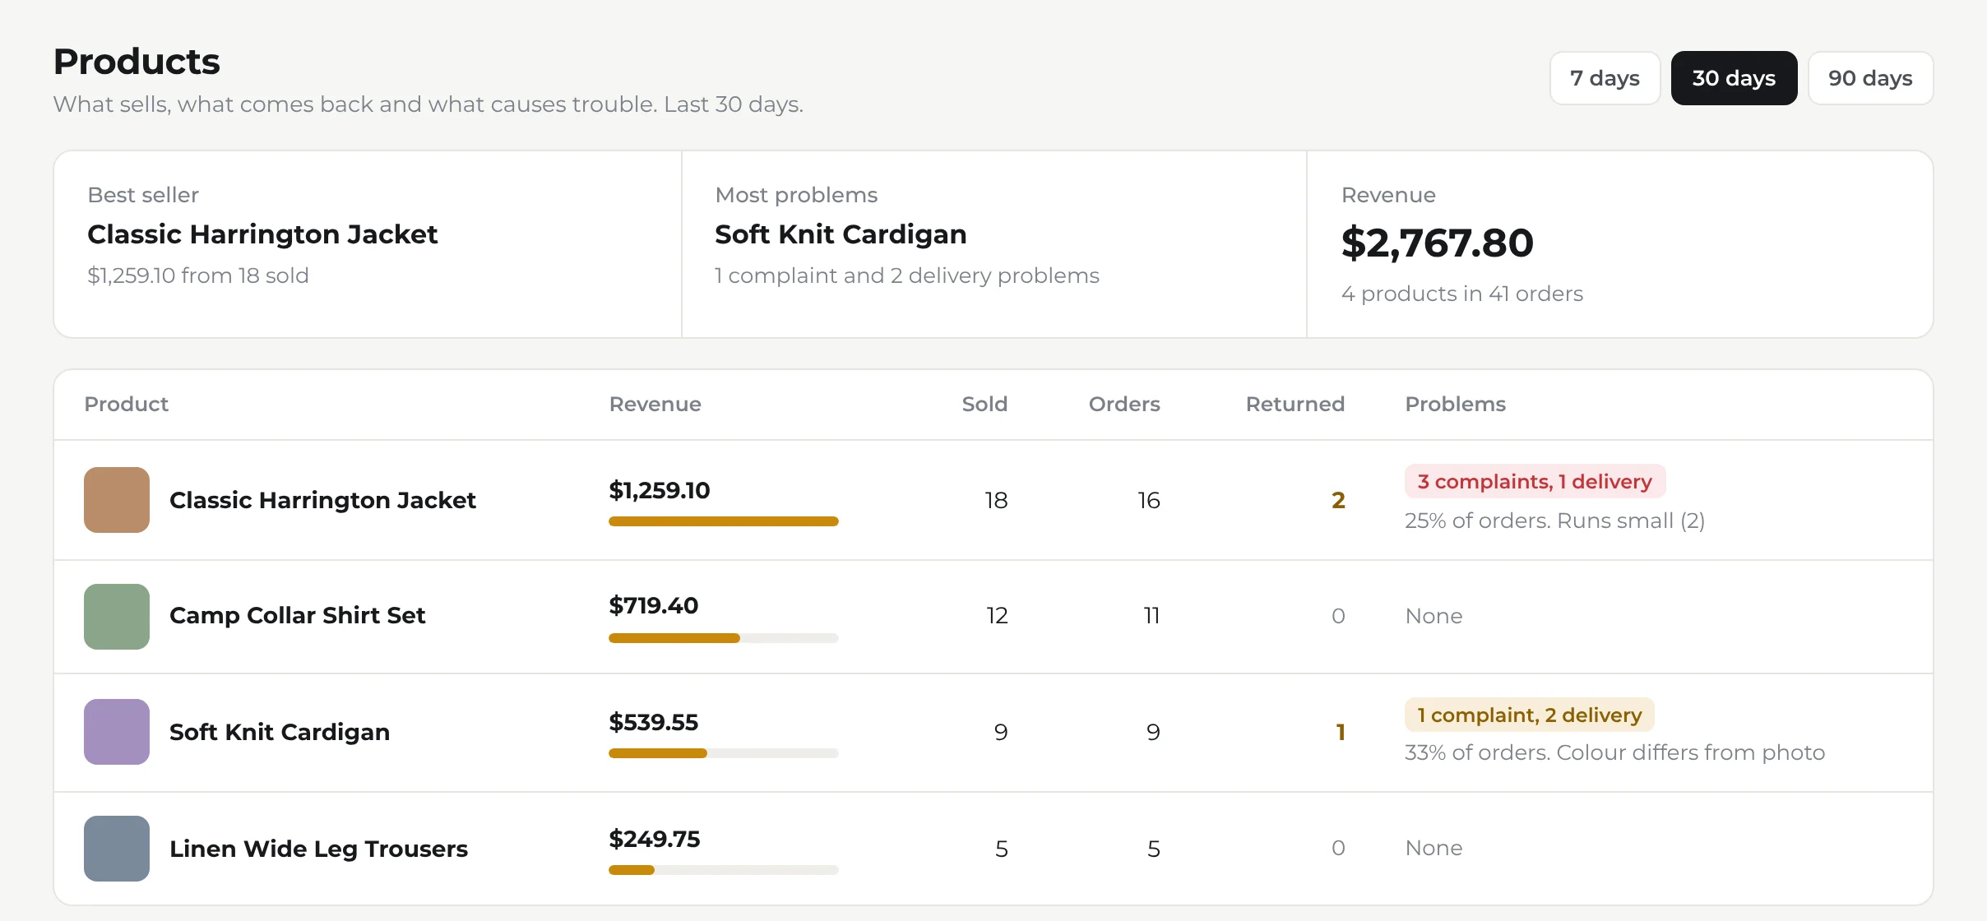1987x921 pixels.
Task: Click the '3 complaints, 1 delivery' badge
Action: pos(1535,481)
